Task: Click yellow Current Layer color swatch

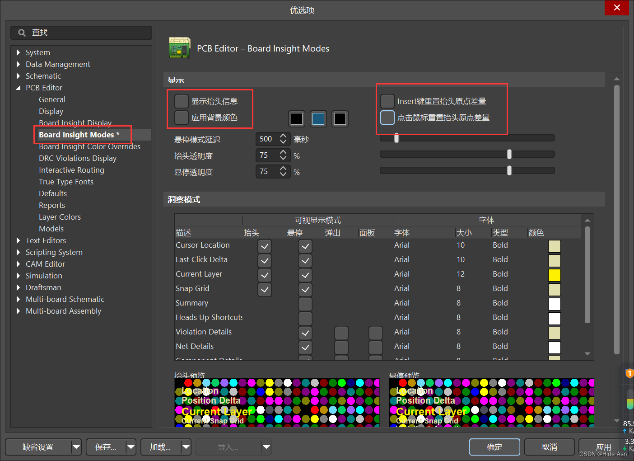Action: [x=555, y=275]
